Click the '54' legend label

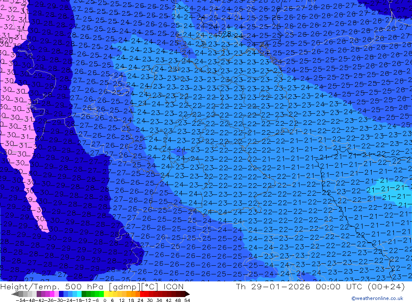(187, 300)
